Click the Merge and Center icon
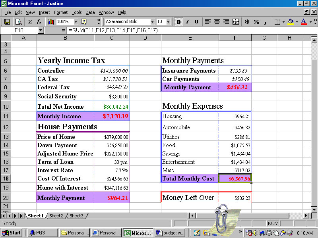The image size is (318, 238). pyautogui.click(x=236, y=22)
